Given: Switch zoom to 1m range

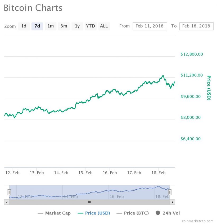Looking at the screenshot, I should 51,26.
